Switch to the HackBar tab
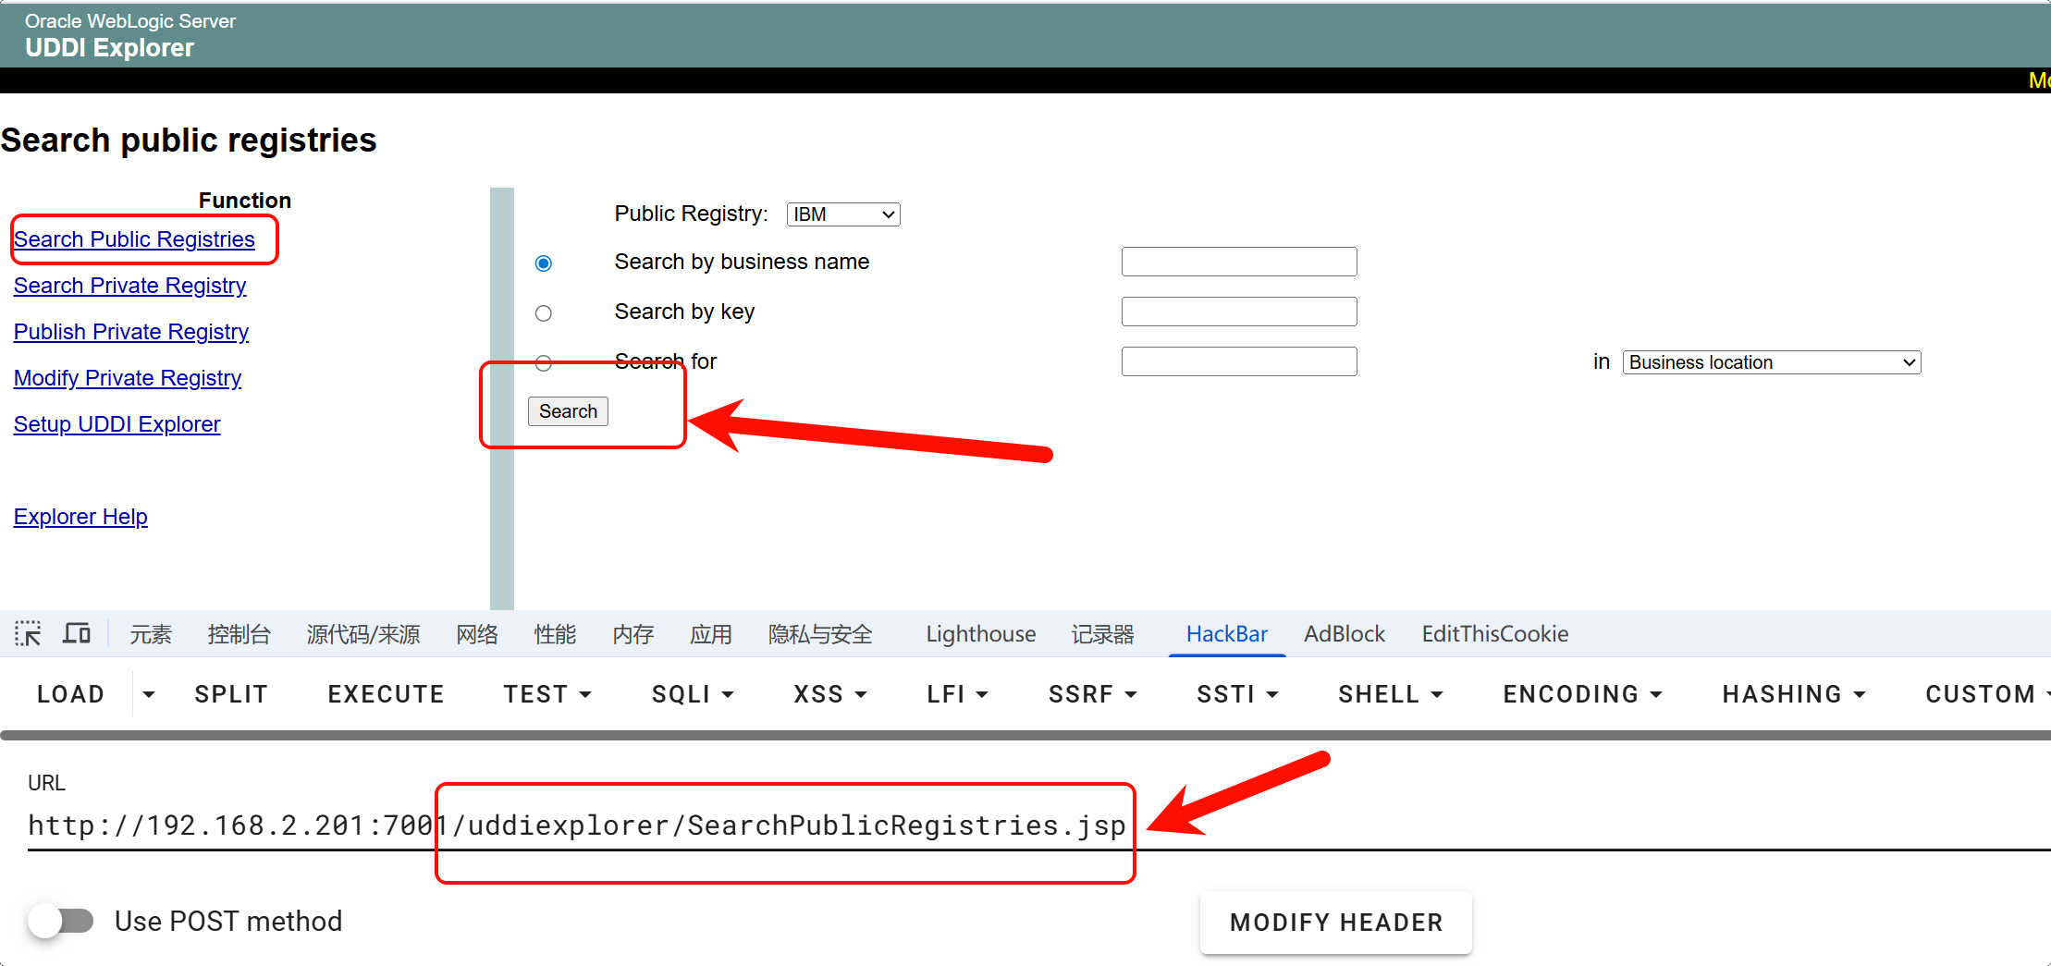This screenshot has width=2051, height=966. coord(1226,634)
